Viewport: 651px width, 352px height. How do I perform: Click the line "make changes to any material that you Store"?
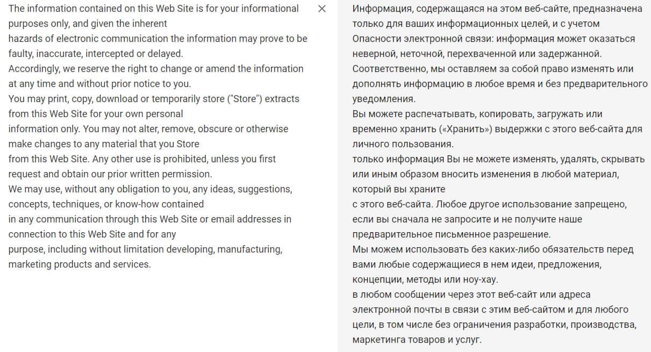[x=104, y=144]
